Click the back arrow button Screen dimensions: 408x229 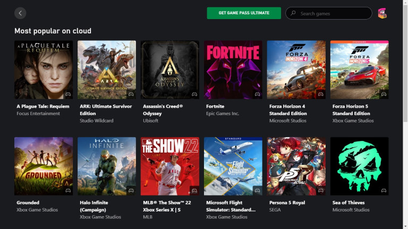(20, 13)
